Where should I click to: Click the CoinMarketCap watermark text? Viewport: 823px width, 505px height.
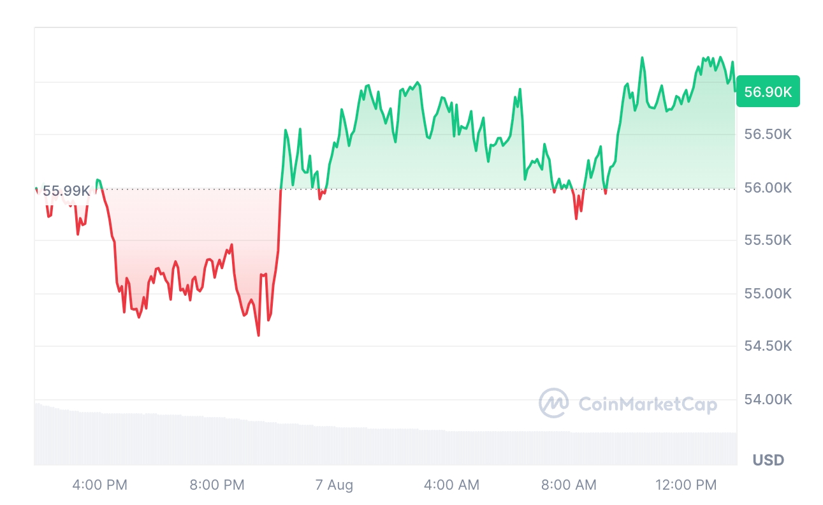[647, 404]
